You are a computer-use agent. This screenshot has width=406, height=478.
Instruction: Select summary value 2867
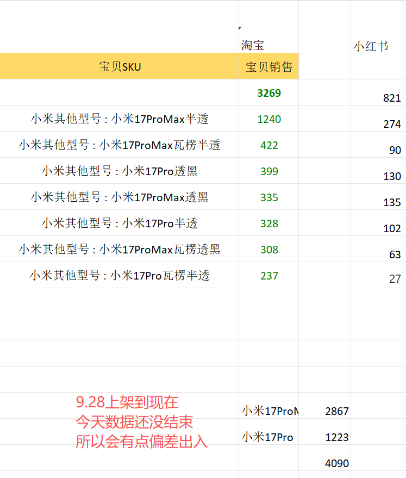coord(324,406)
